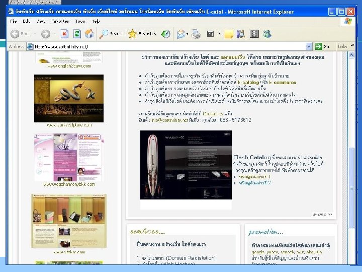Expand the Edit button dropdown arrow
Viewport: 362px width, 272px height.
coord(219,34)
